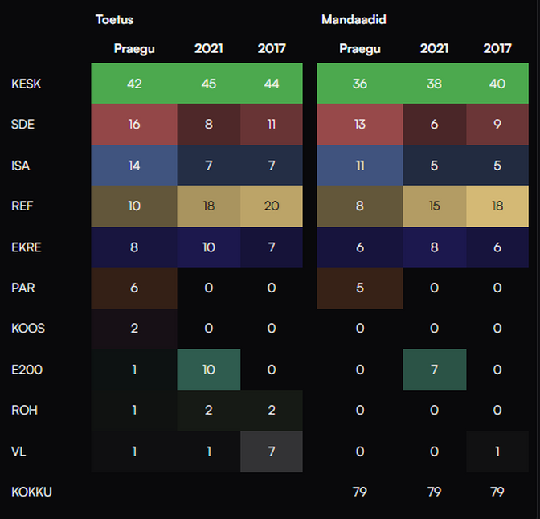The width and height of the screenshot is (540, 519).
Task: Select the E200 2021 support cell showing 10
Action: [x=209, y=370]
